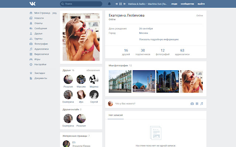Image resolution: width=236 pixels, height=147 pixels.
Task: Open the notifications bell
Action: (109, 4)
